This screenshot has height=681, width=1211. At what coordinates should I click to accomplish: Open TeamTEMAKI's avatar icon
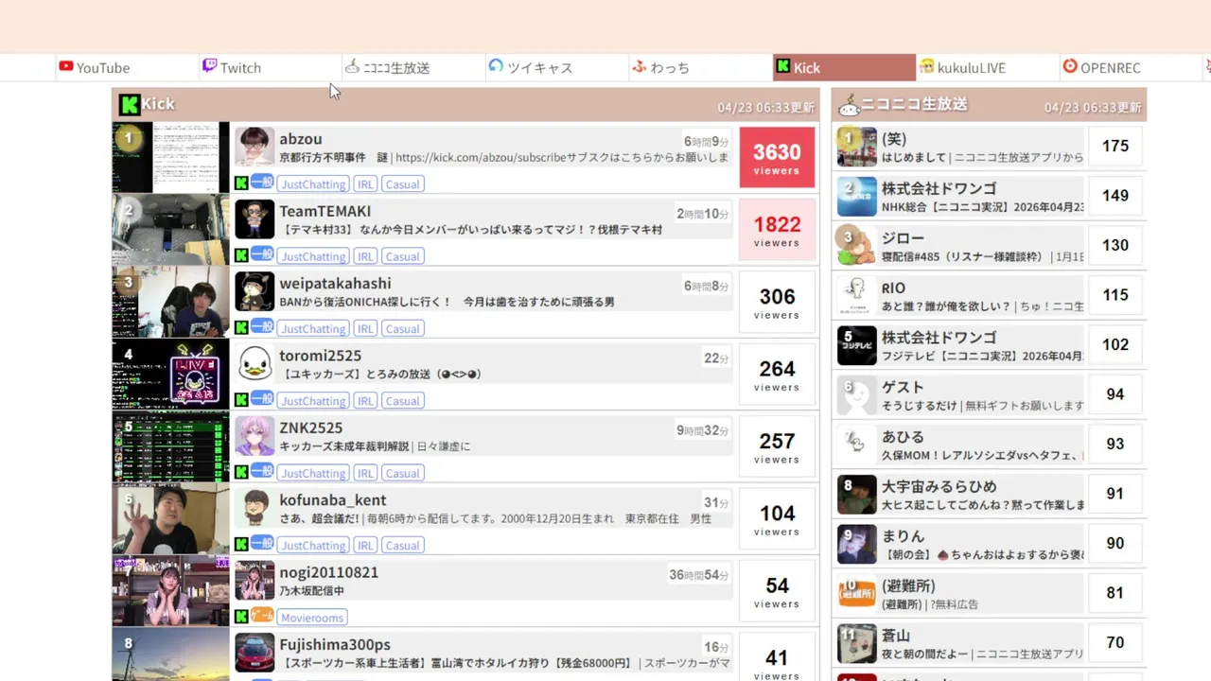(254, 219)
